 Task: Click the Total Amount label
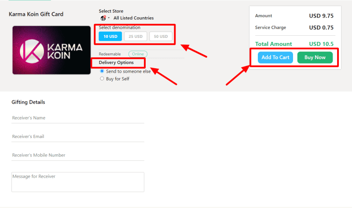point(273,44)
